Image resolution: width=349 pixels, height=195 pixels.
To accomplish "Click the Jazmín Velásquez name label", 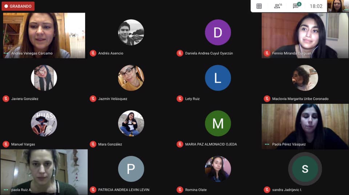I will pyautogui.click(x=113, y=99).
